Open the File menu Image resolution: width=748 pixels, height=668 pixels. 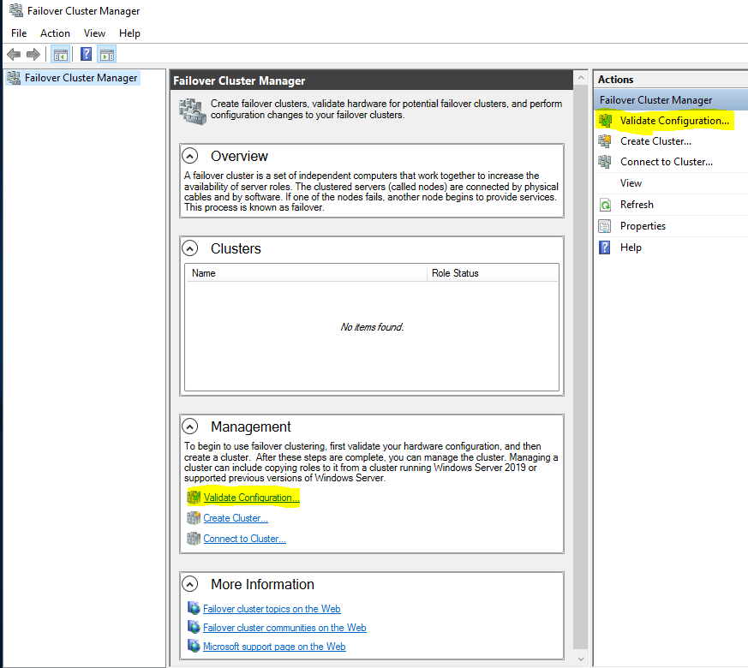pyautogui.click(x=19, y=33)
